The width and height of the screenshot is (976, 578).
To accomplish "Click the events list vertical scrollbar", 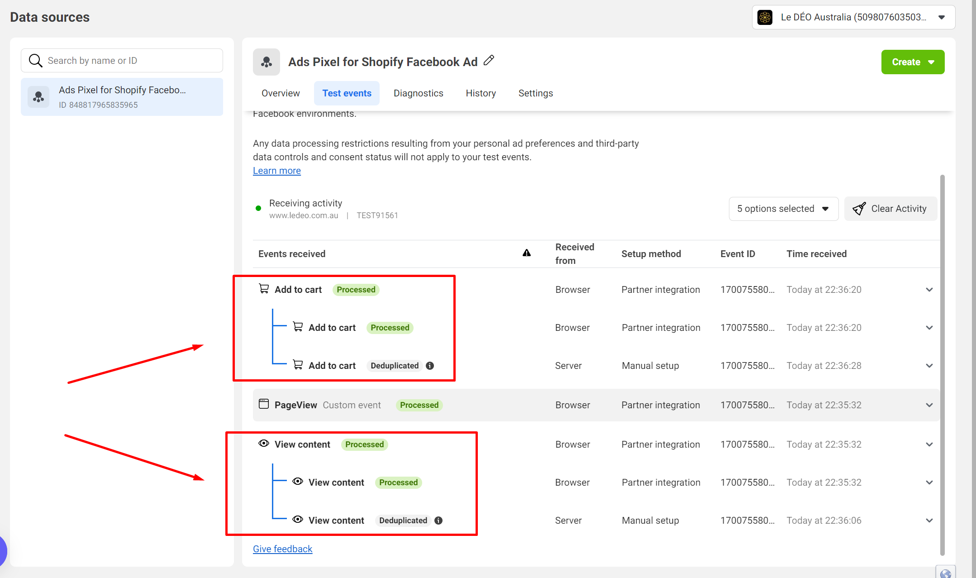I will [943, 364].
